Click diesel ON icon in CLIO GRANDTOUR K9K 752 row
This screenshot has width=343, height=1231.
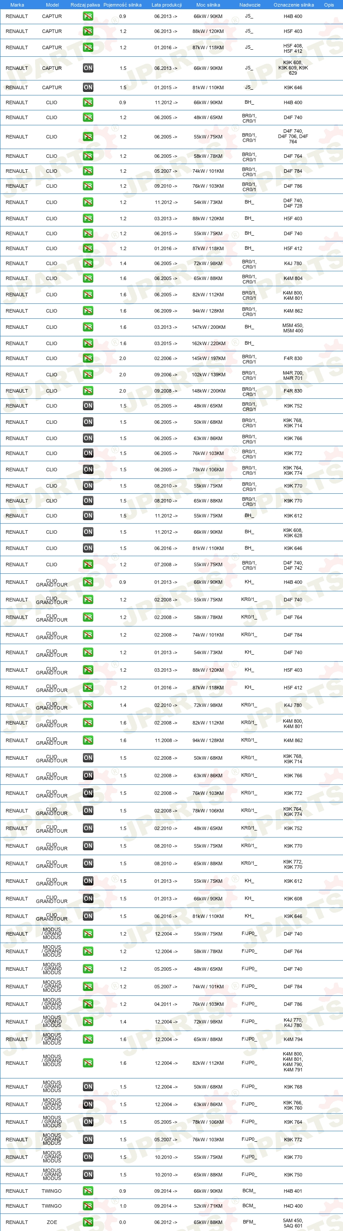click(88, 828)
